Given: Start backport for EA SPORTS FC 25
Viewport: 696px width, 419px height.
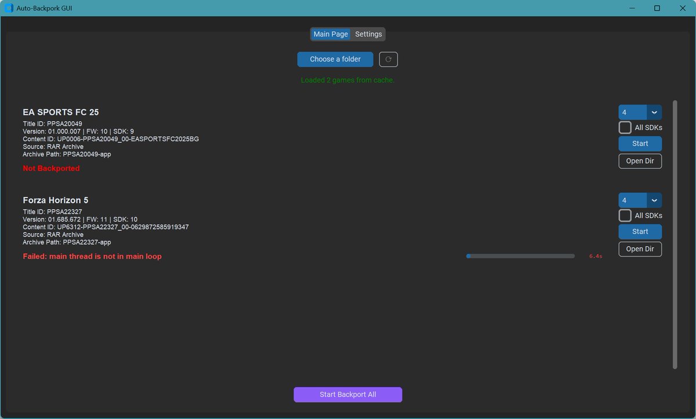Looking at the screenshot, I should 640,143.
